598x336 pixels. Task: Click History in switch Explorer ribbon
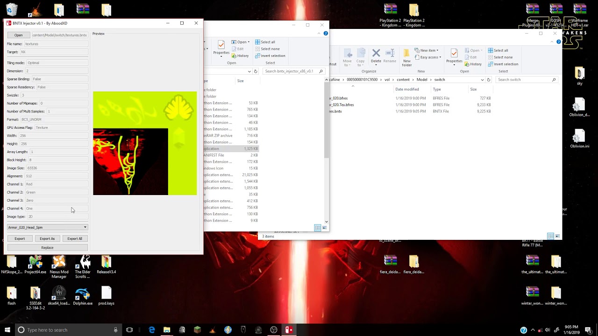click(x=473, y=64)
